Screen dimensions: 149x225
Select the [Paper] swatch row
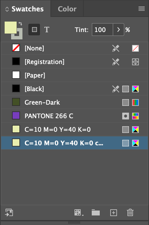click(x=74, y=75)
